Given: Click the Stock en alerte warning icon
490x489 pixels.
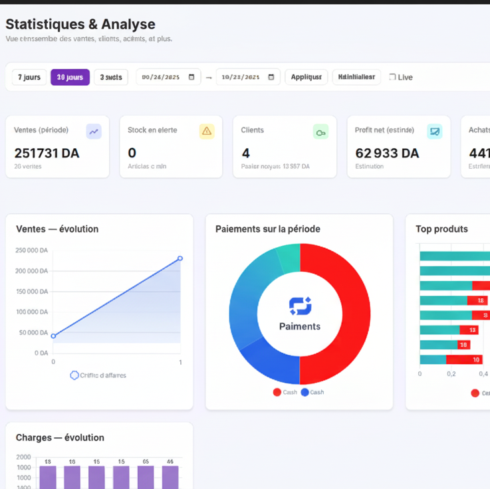Looking at the screenshot, I should tap(207, 132).
